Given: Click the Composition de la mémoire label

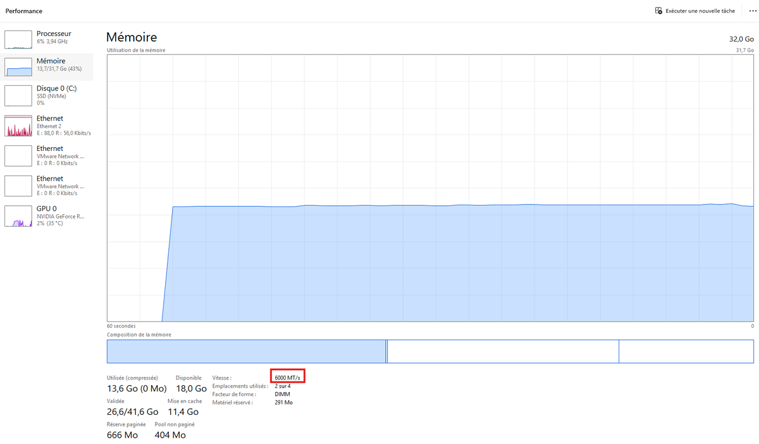Looking at the screenshot, I should [x=139, y=335].
